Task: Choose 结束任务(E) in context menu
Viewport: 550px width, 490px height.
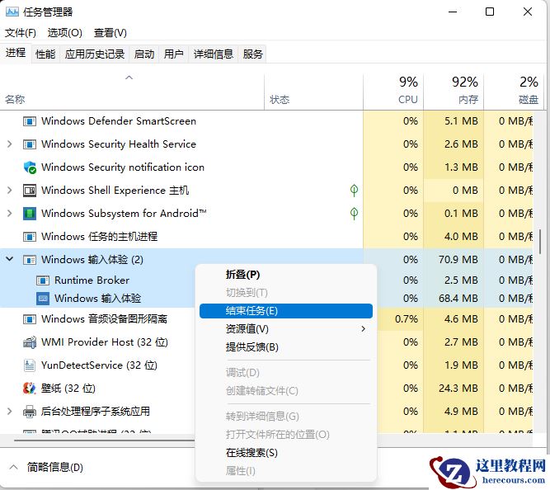Action: coord(286,311)
